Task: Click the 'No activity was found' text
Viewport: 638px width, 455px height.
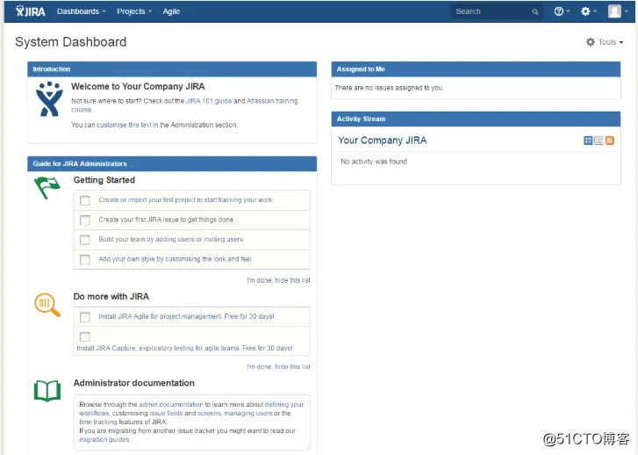Action: point(374,162)
